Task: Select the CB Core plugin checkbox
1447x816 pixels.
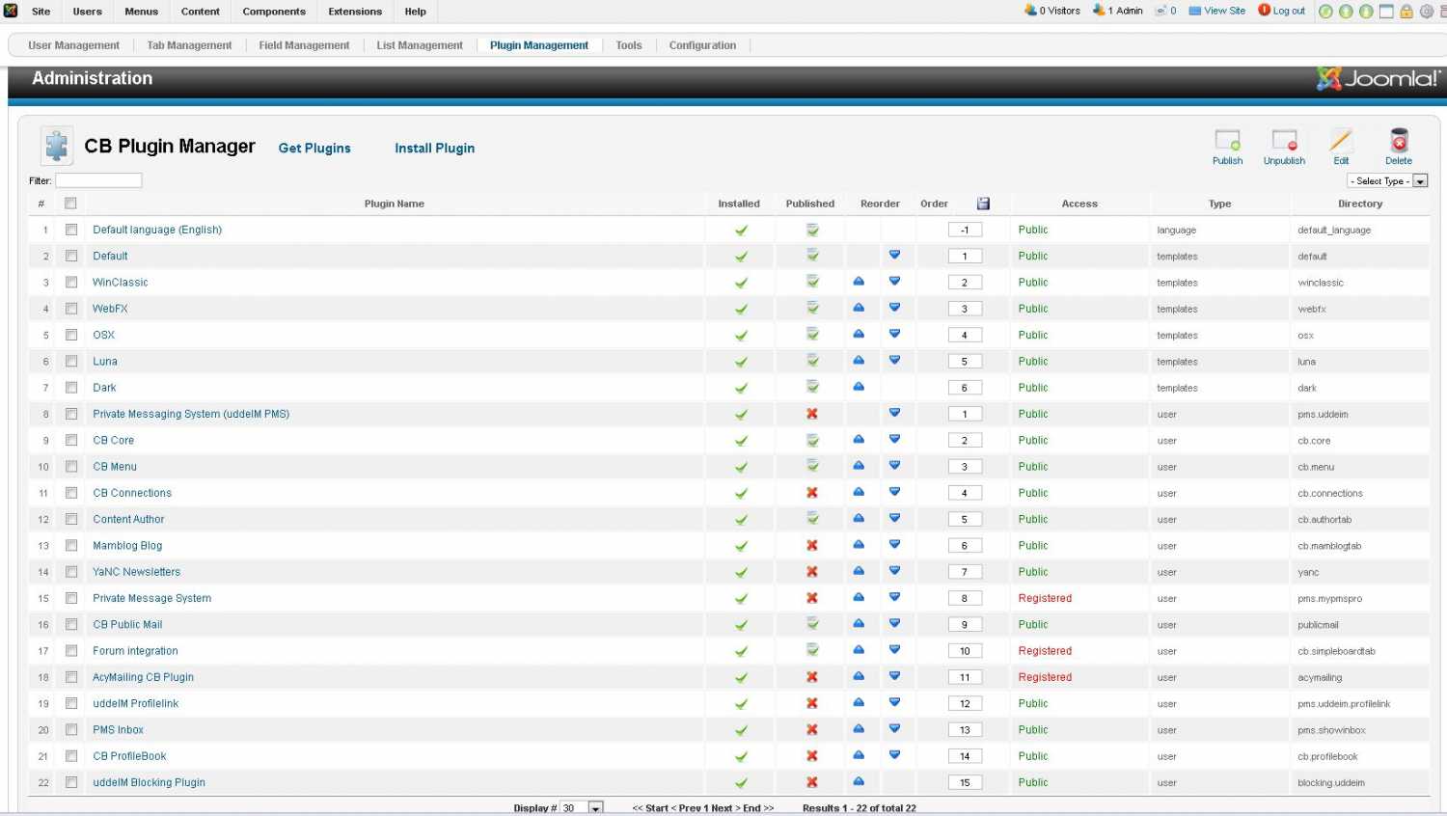Action: pyautogui.click(x=71, y=440)
